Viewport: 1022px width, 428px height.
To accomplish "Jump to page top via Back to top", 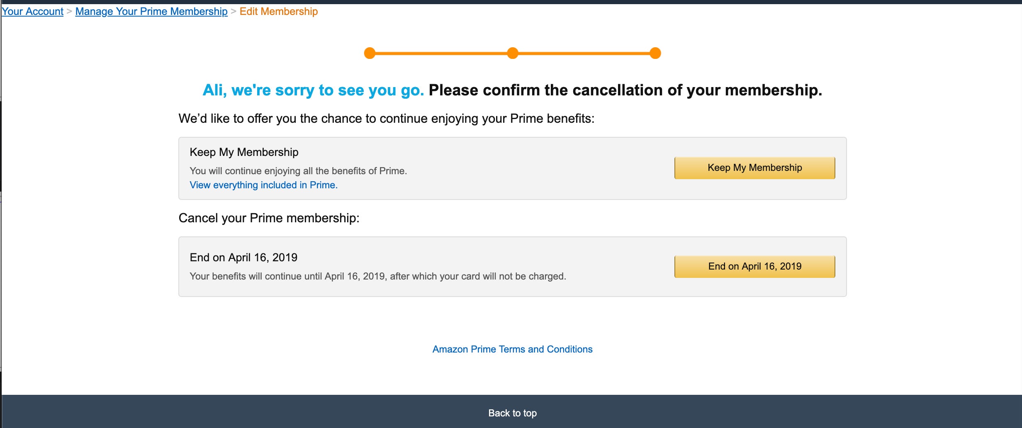I will point(513,413).
